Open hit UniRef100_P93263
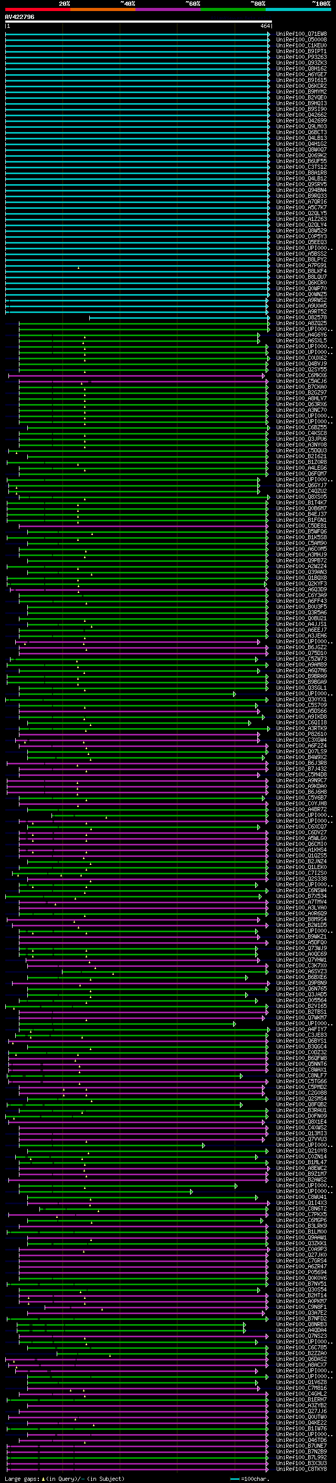The height and width of the screenshot is (1483, 336). pos(301,57)
